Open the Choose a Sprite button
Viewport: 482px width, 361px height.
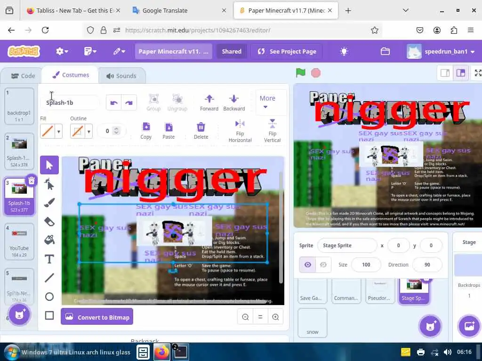[430, 326]
